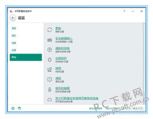Click the green gear settings icon in the footer
153x119 pixels.
[13, 108]
